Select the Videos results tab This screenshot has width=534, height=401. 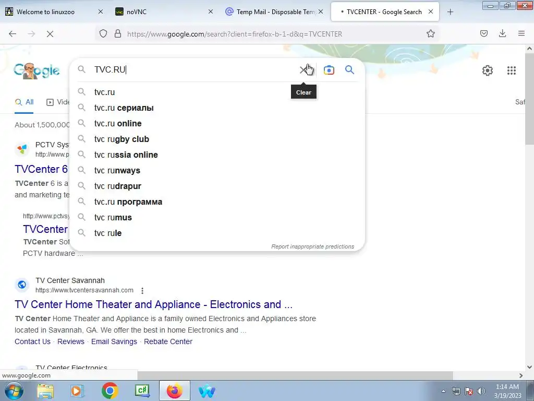click(x=58, y=102)
